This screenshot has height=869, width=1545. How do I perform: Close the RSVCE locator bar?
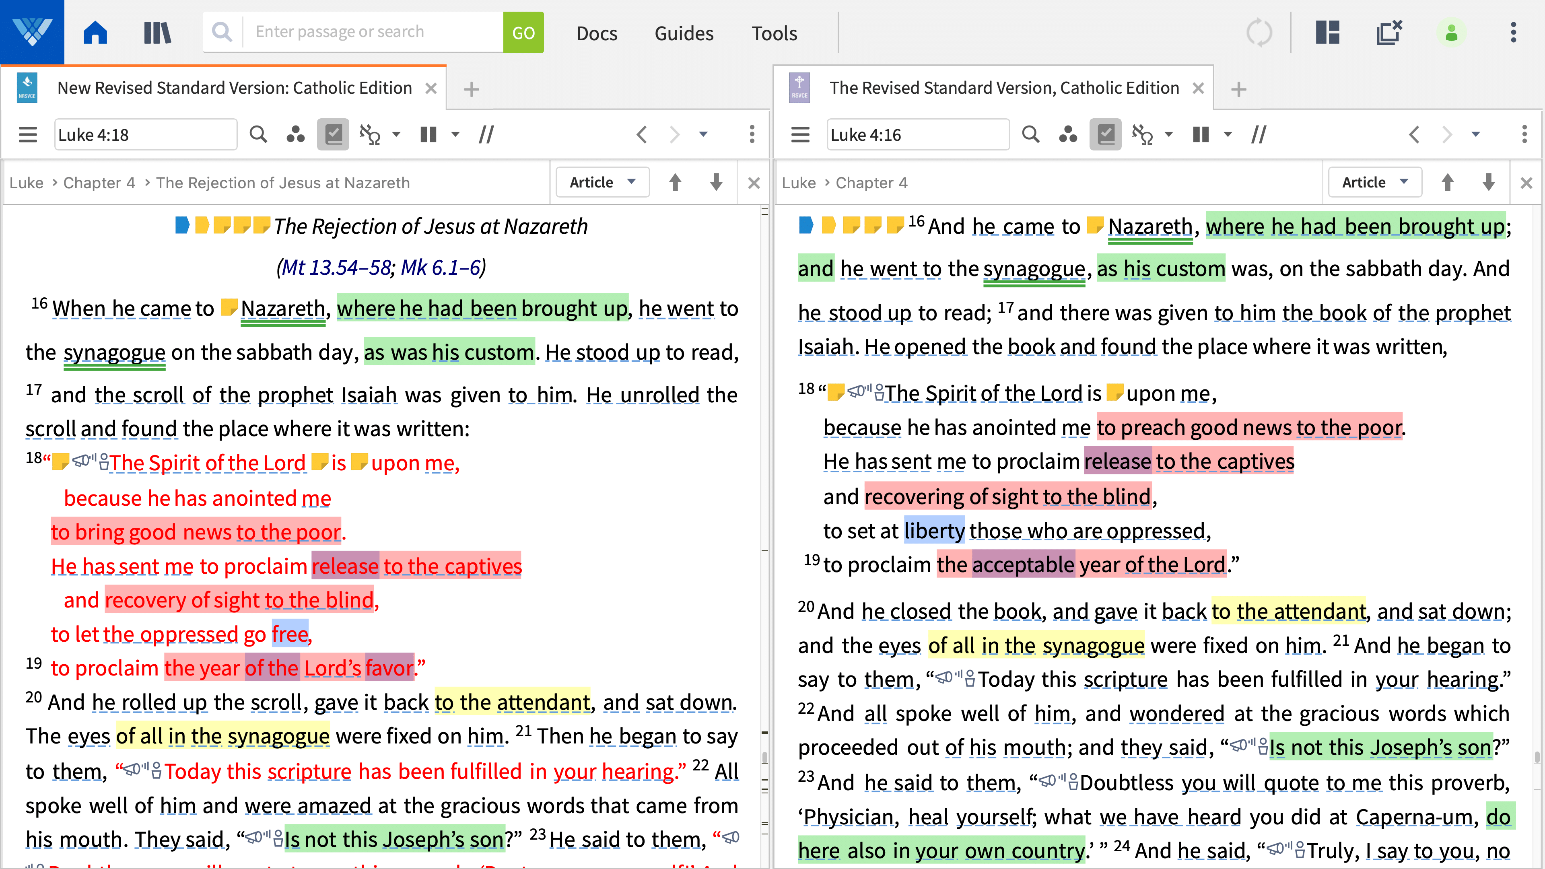pyautogui.click(x=1526, y=182)
